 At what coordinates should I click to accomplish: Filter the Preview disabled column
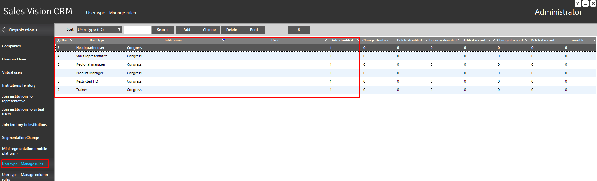point(459,40)
